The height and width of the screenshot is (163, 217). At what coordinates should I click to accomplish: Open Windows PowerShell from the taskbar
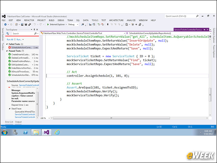(x=25, y=132)
